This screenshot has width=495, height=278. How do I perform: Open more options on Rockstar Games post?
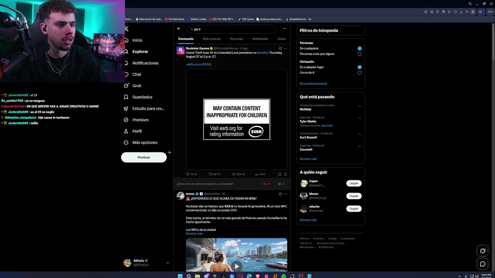click(285, 49)
